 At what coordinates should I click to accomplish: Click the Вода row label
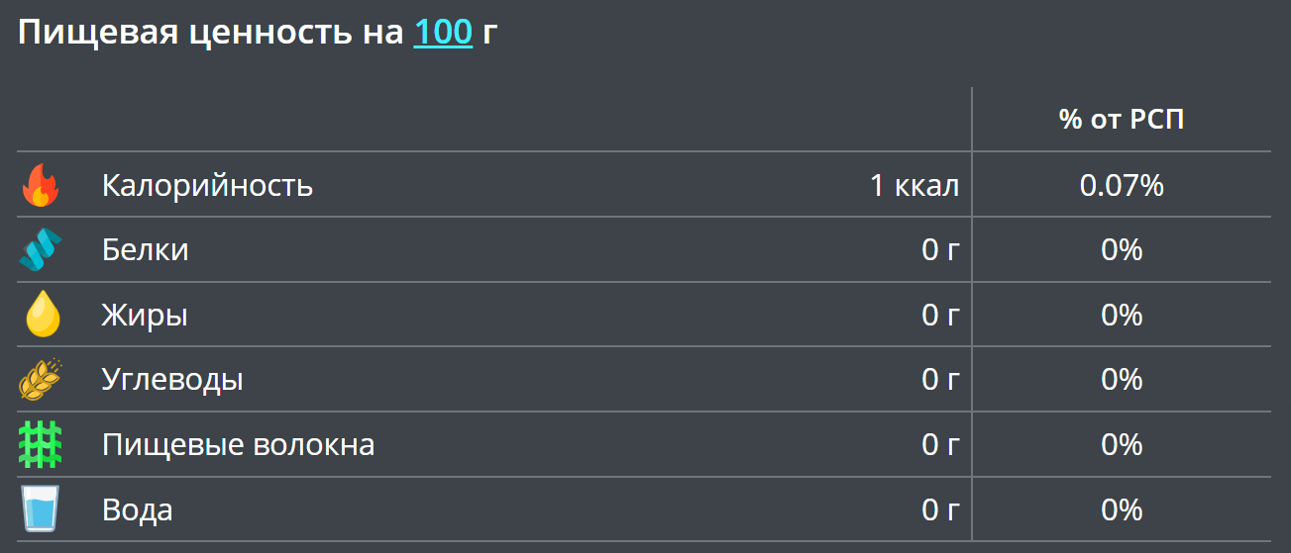(138, 510)
